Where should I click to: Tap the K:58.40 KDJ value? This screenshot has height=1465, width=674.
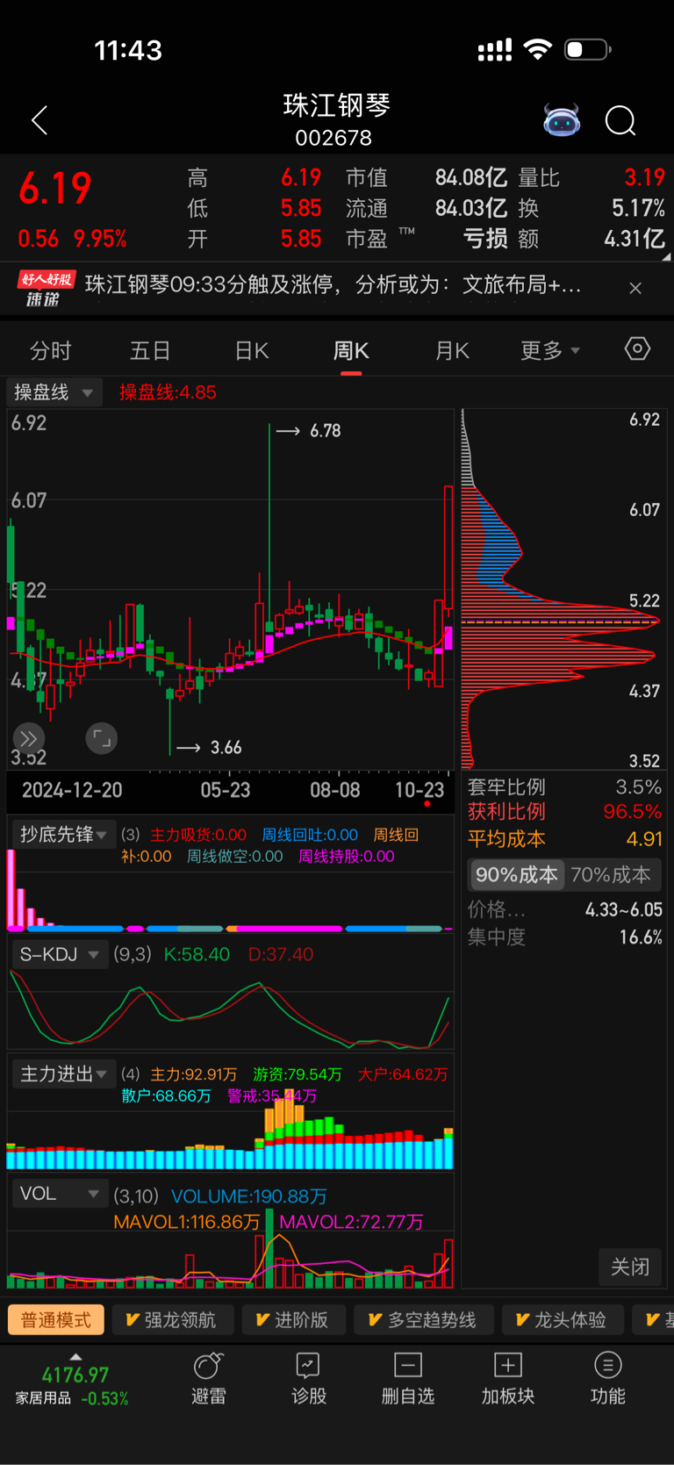[x=197, y=954]
